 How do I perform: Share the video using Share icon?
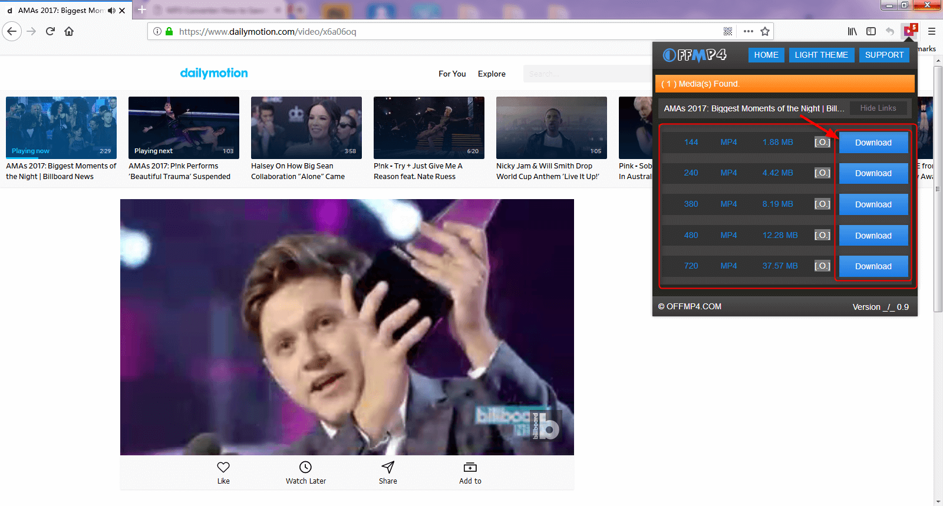tap(388, 467)
